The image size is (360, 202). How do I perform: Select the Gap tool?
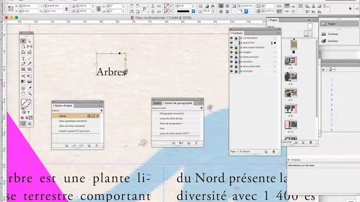tap(30, 47)
